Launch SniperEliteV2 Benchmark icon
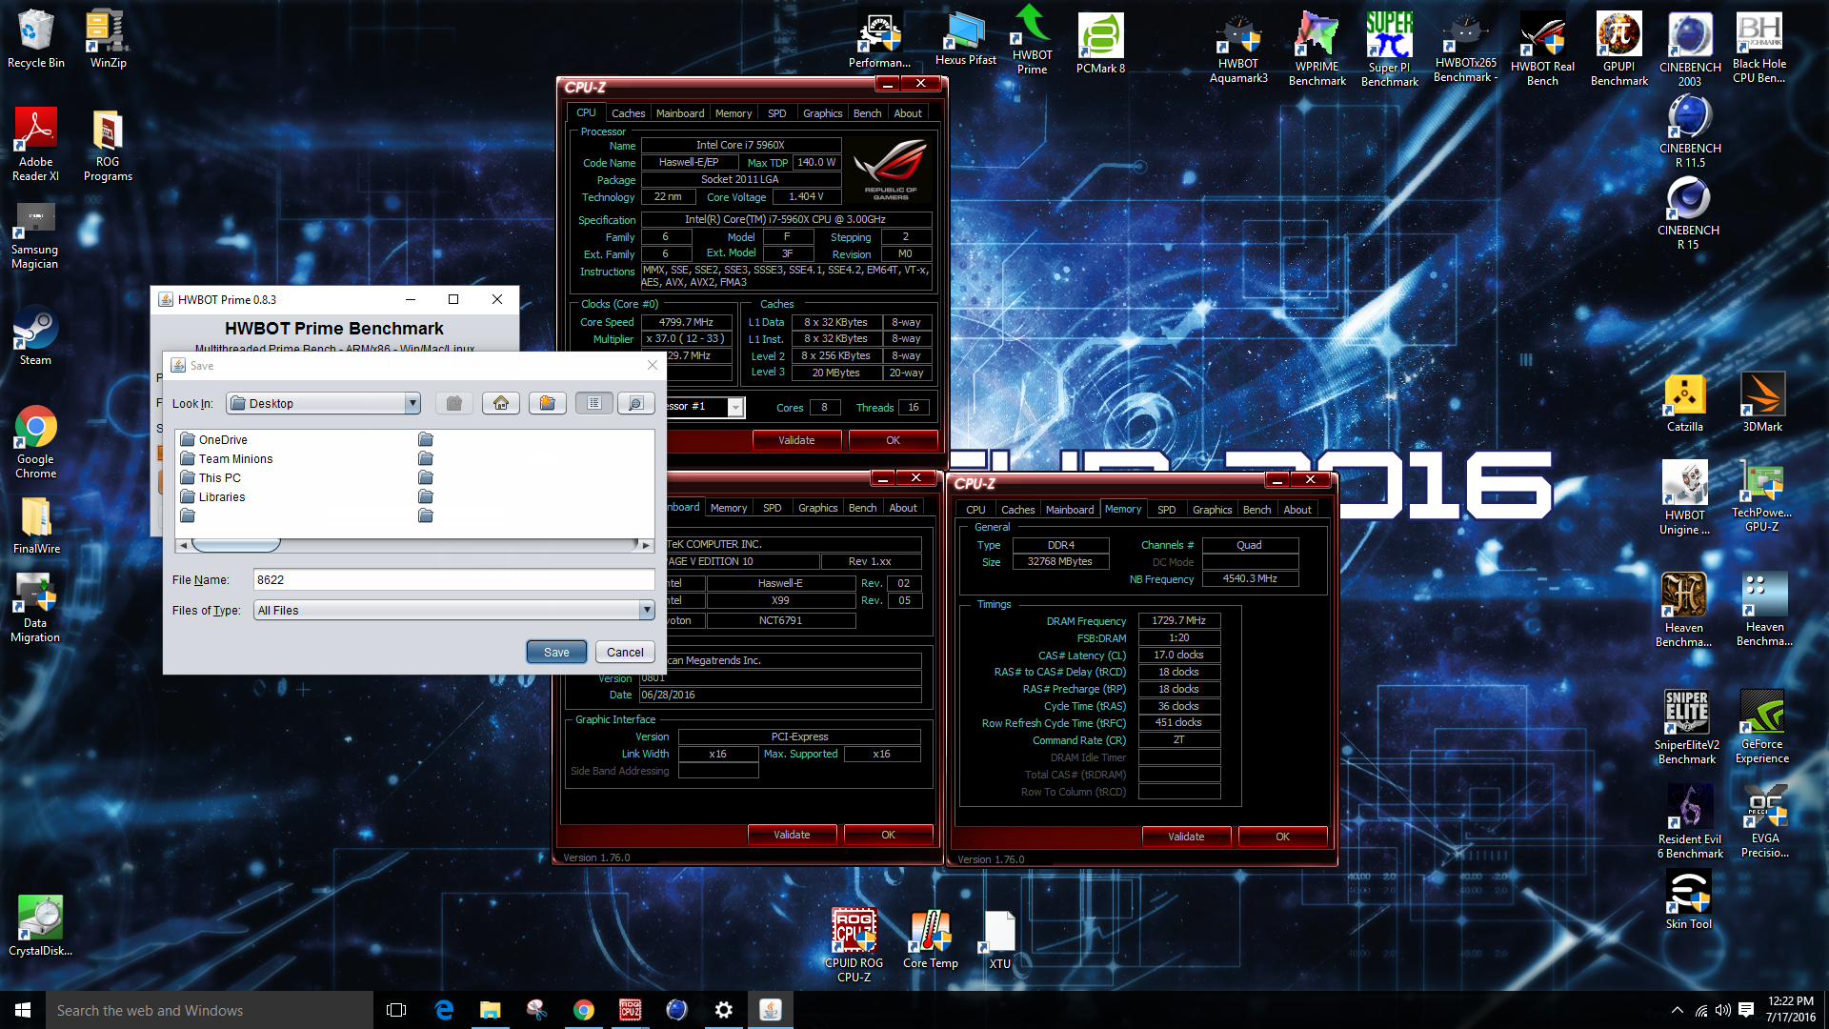The height and width of the screenshot is (1029, 1829). [1686, 728]
